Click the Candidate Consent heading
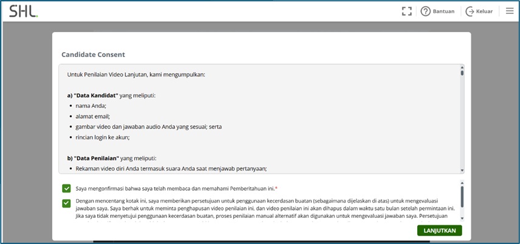 [x=93, y=55]
